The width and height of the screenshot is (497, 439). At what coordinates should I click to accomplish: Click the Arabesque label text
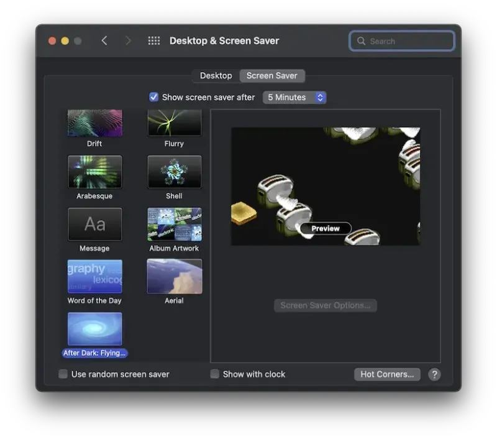94,196
